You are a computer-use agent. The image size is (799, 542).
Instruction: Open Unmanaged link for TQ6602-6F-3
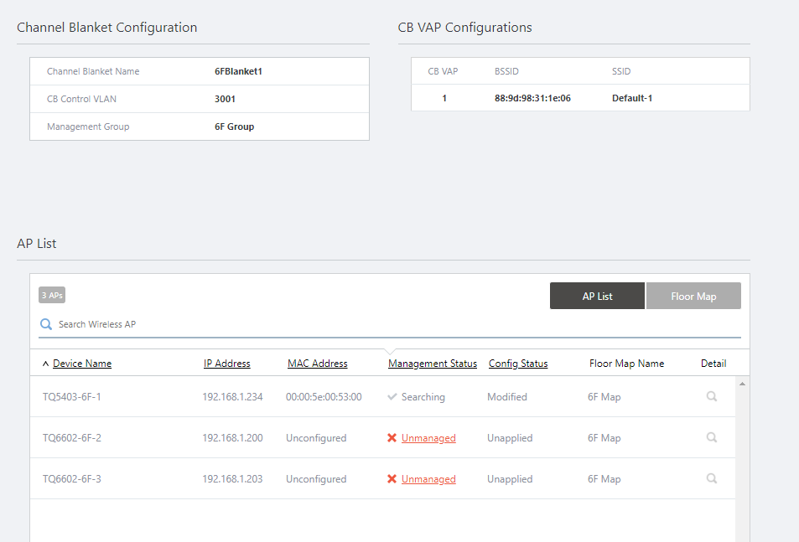click(428, 479)
